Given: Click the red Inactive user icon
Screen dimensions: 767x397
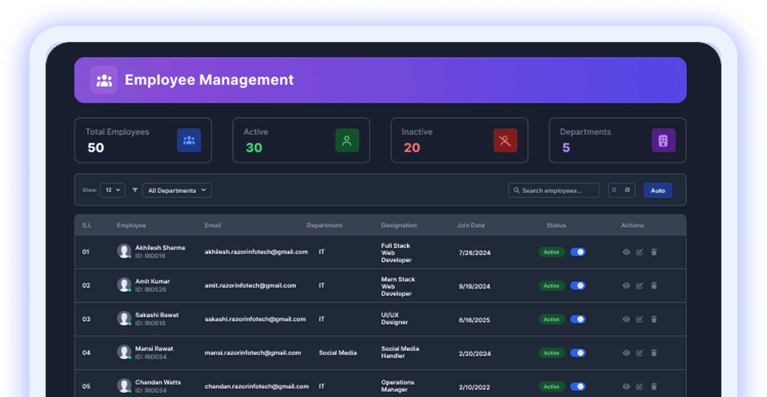Looking at the screenshot, I should pyautogui.click(x=505, y=140).
